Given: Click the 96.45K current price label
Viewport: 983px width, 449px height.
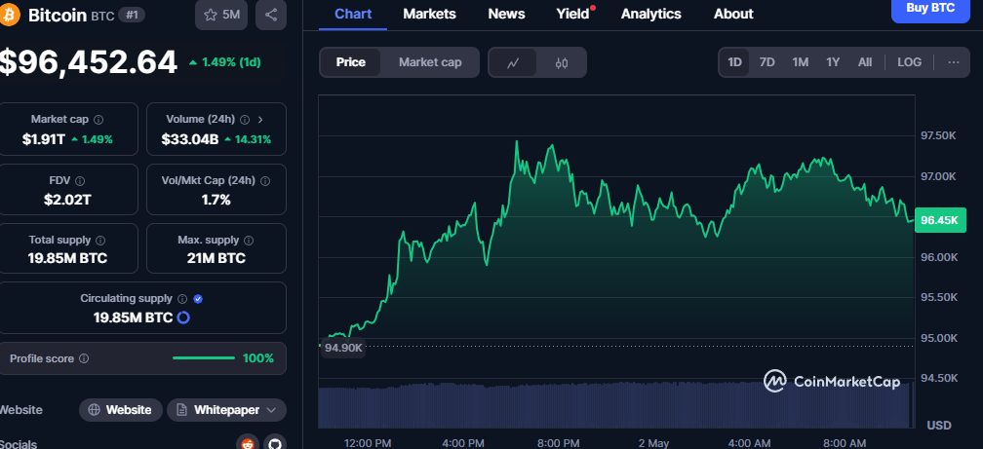Looking at the screenshot, I should (x=940, y=220).
